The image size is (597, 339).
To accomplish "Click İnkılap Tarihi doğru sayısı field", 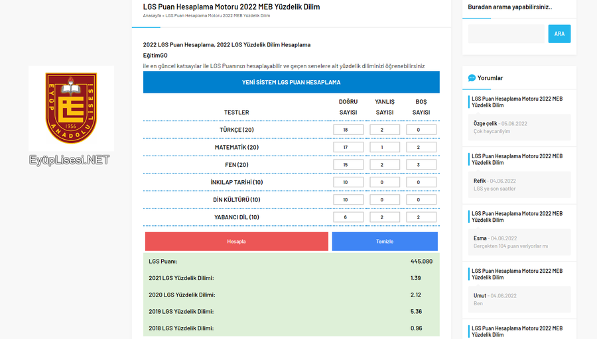I will point(348,182).
